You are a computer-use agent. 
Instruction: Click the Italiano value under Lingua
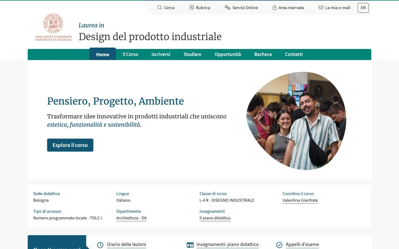coord(123,200)
